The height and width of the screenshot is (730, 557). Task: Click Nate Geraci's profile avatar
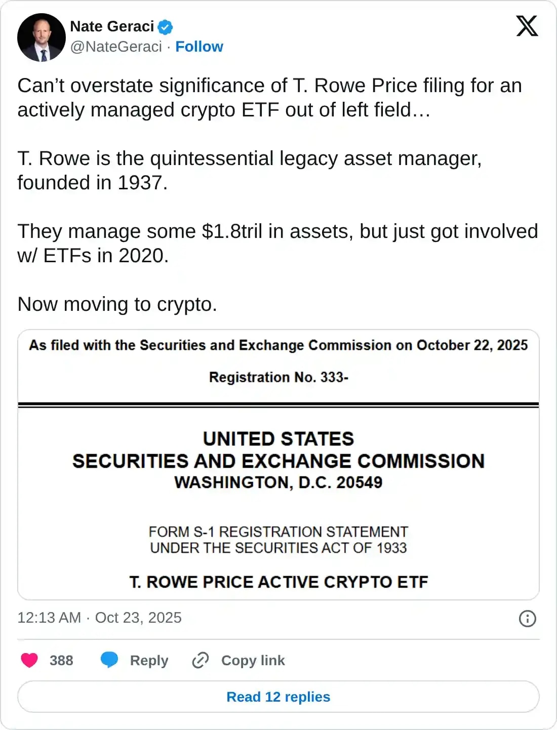coord(42,36)
